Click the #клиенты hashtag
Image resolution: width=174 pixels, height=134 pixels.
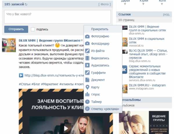pos(66,84)
